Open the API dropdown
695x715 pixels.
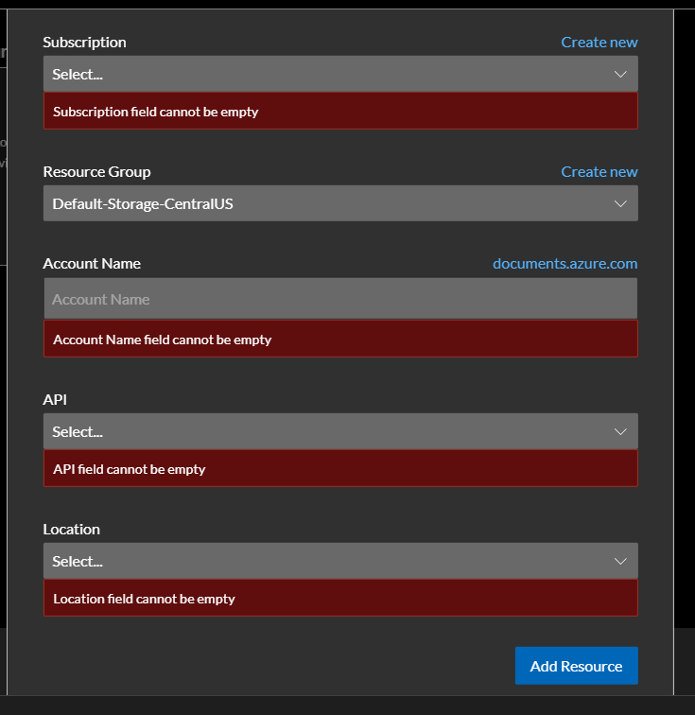tap(340, 431)
